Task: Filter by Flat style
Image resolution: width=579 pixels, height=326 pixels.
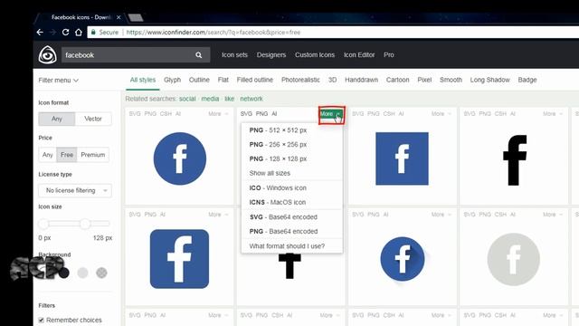Action: [x=223, y=80]
